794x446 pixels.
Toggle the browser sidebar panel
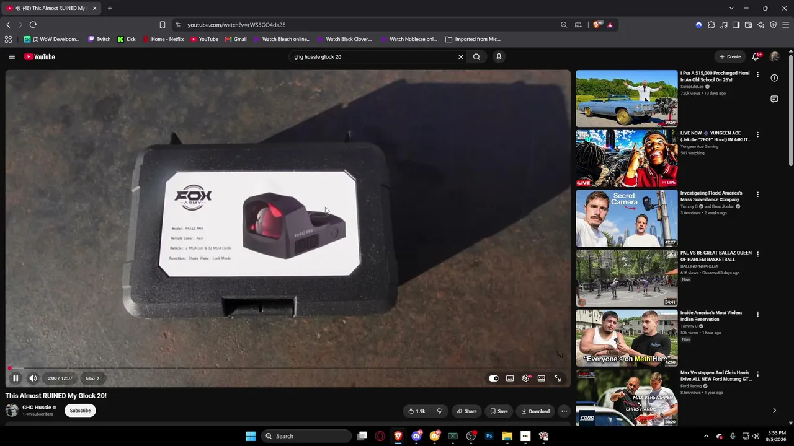(736, 25)
